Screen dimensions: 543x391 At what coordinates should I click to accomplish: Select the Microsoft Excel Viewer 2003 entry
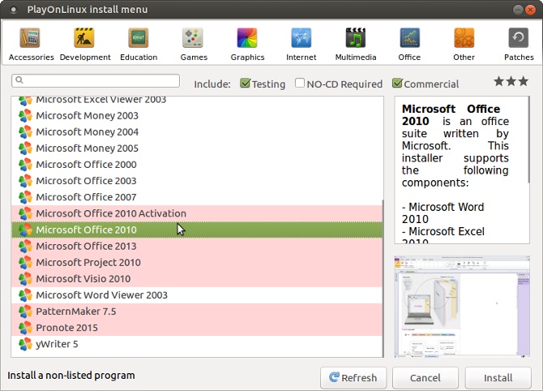pos(197,101)
